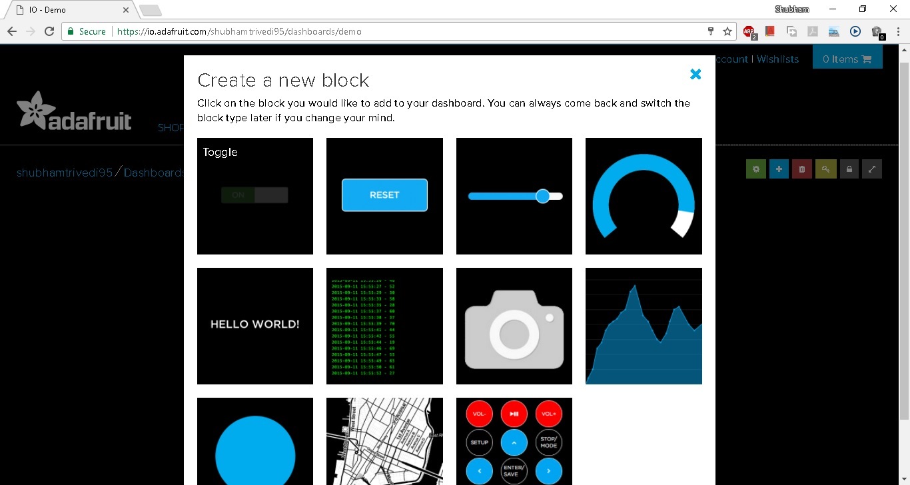
Task: Select the Toggle block type
Action: point(255,196)
